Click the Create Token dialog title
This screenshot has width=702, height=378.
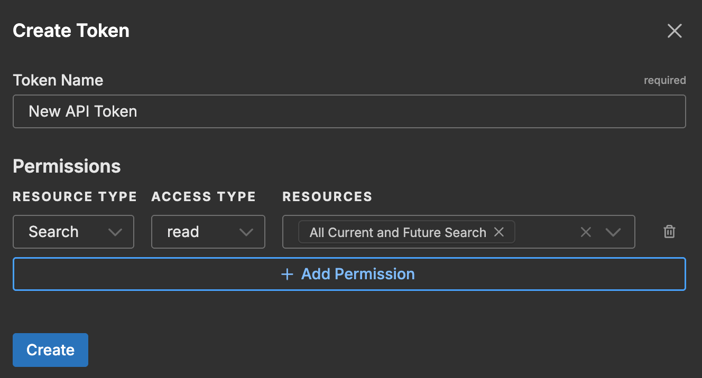coord(71,31)
